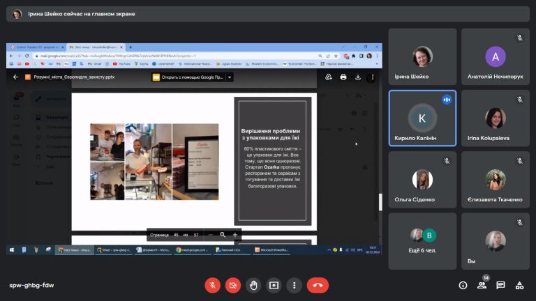The image size is (536, 301).
Task: Click the muted mic icon on Ольга Сіденко tile
Action: [447, 161]
